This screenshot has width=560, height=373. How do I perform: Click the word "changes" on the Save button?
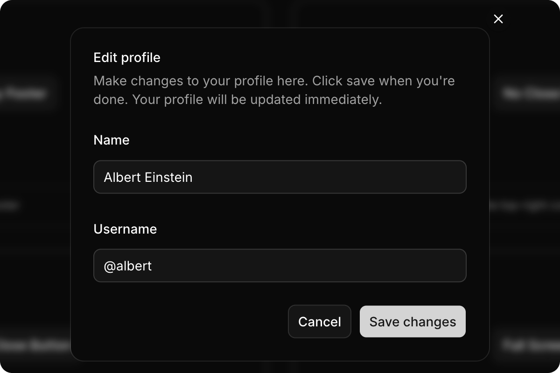[x=429, y=322]
